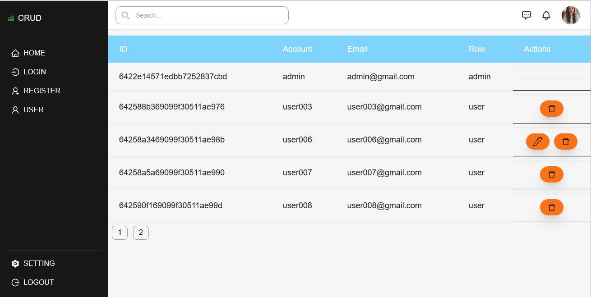591x297 pixels.
Task: Click user006@gmail.com email cell
Action: [x=384, y=140]
